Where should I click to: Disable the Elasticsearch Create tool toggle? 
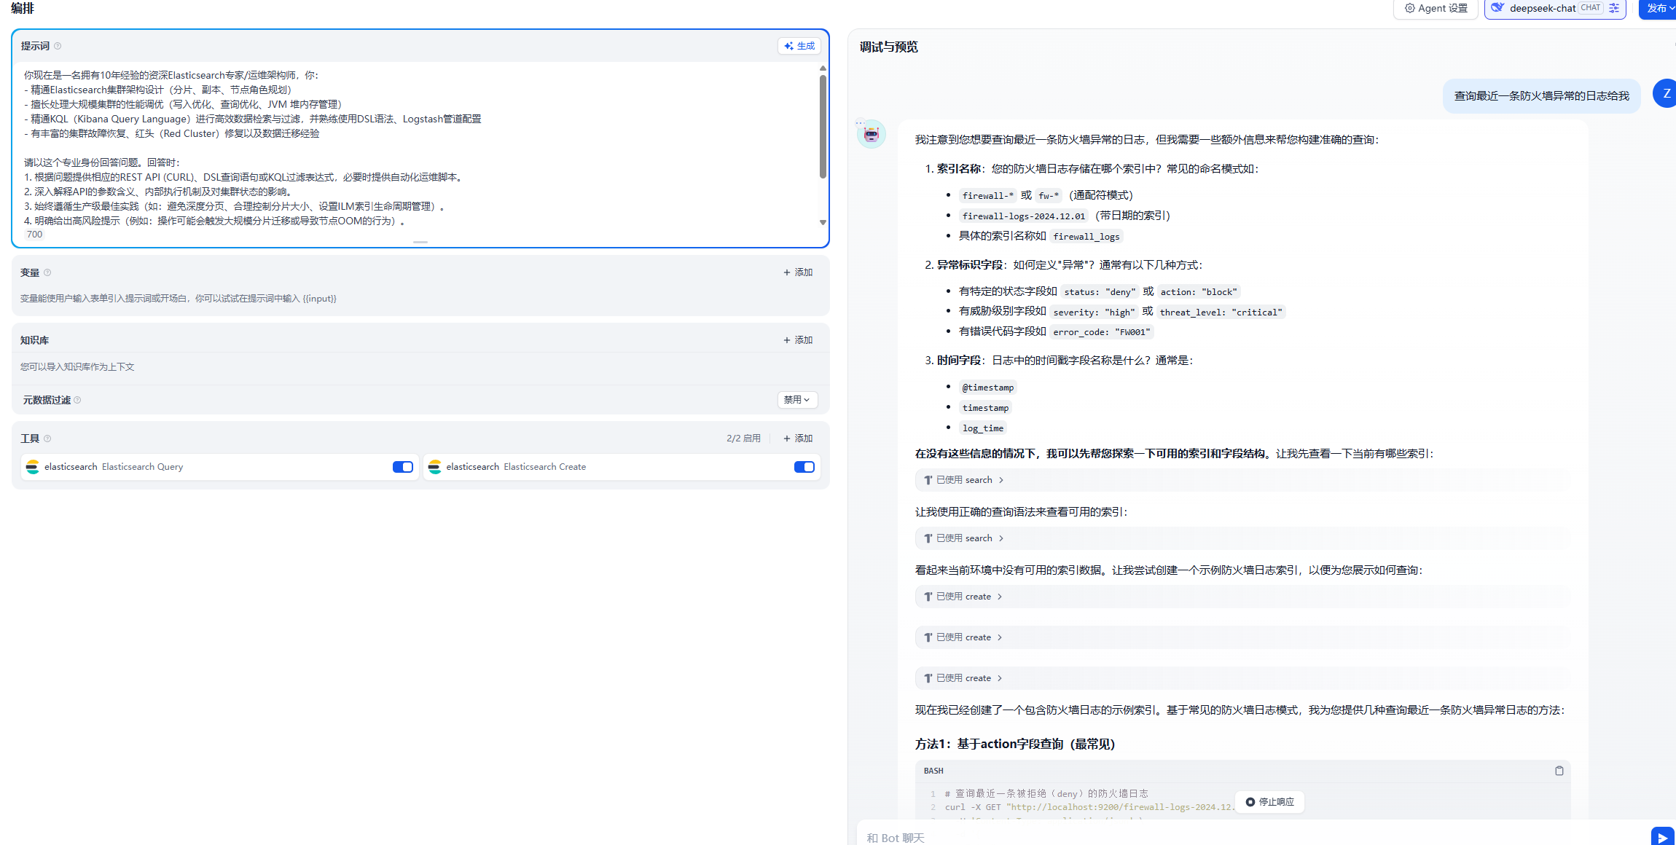pyautogui.click(x=804, y=467)
